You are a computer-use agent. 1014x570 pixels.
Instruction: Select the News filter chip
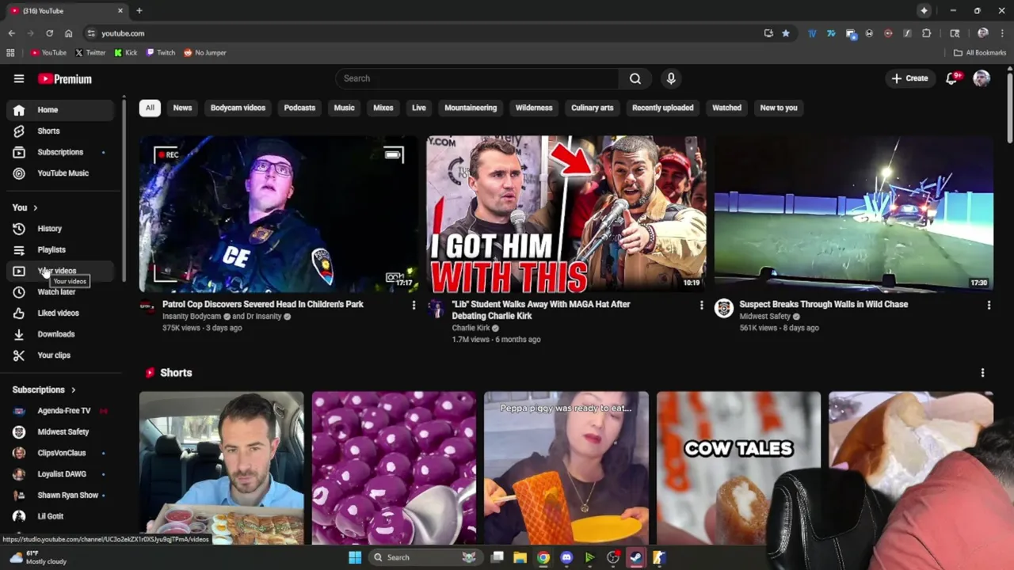point(182,108)
